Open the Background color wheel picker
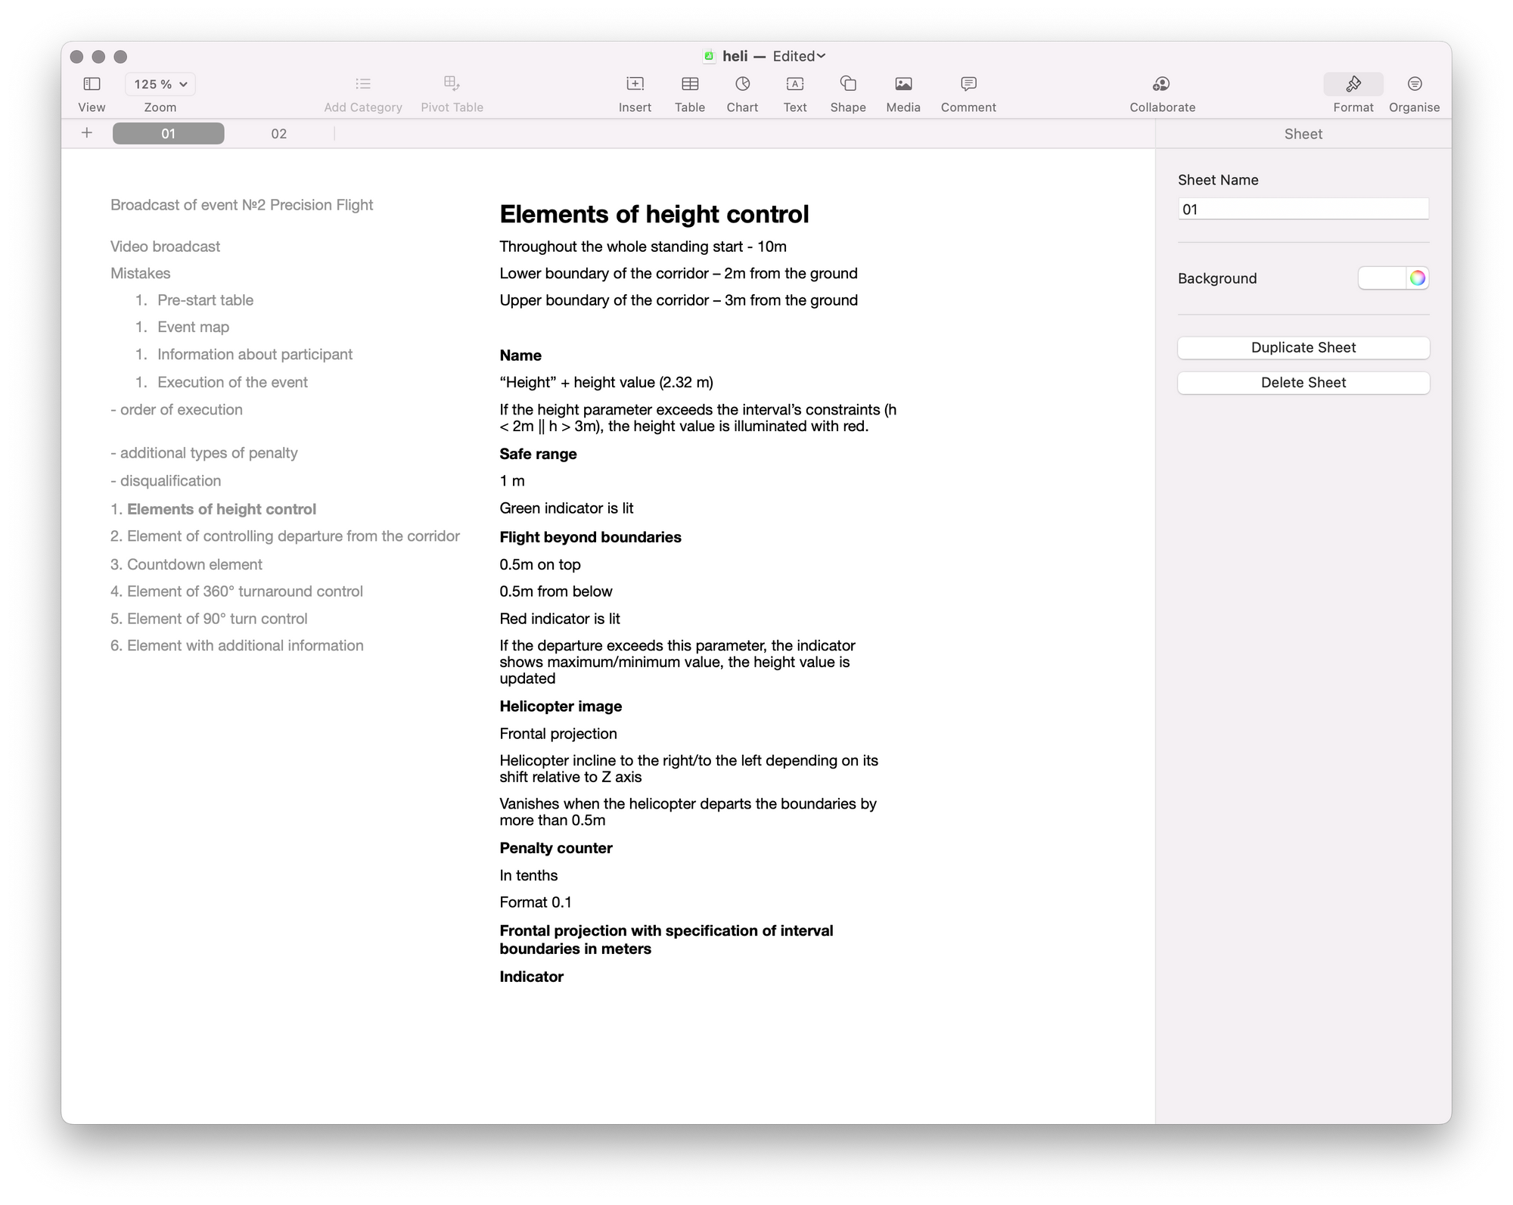Image resolution: width=1513 pixels, height=1205 pixels. click(1417, 278)
